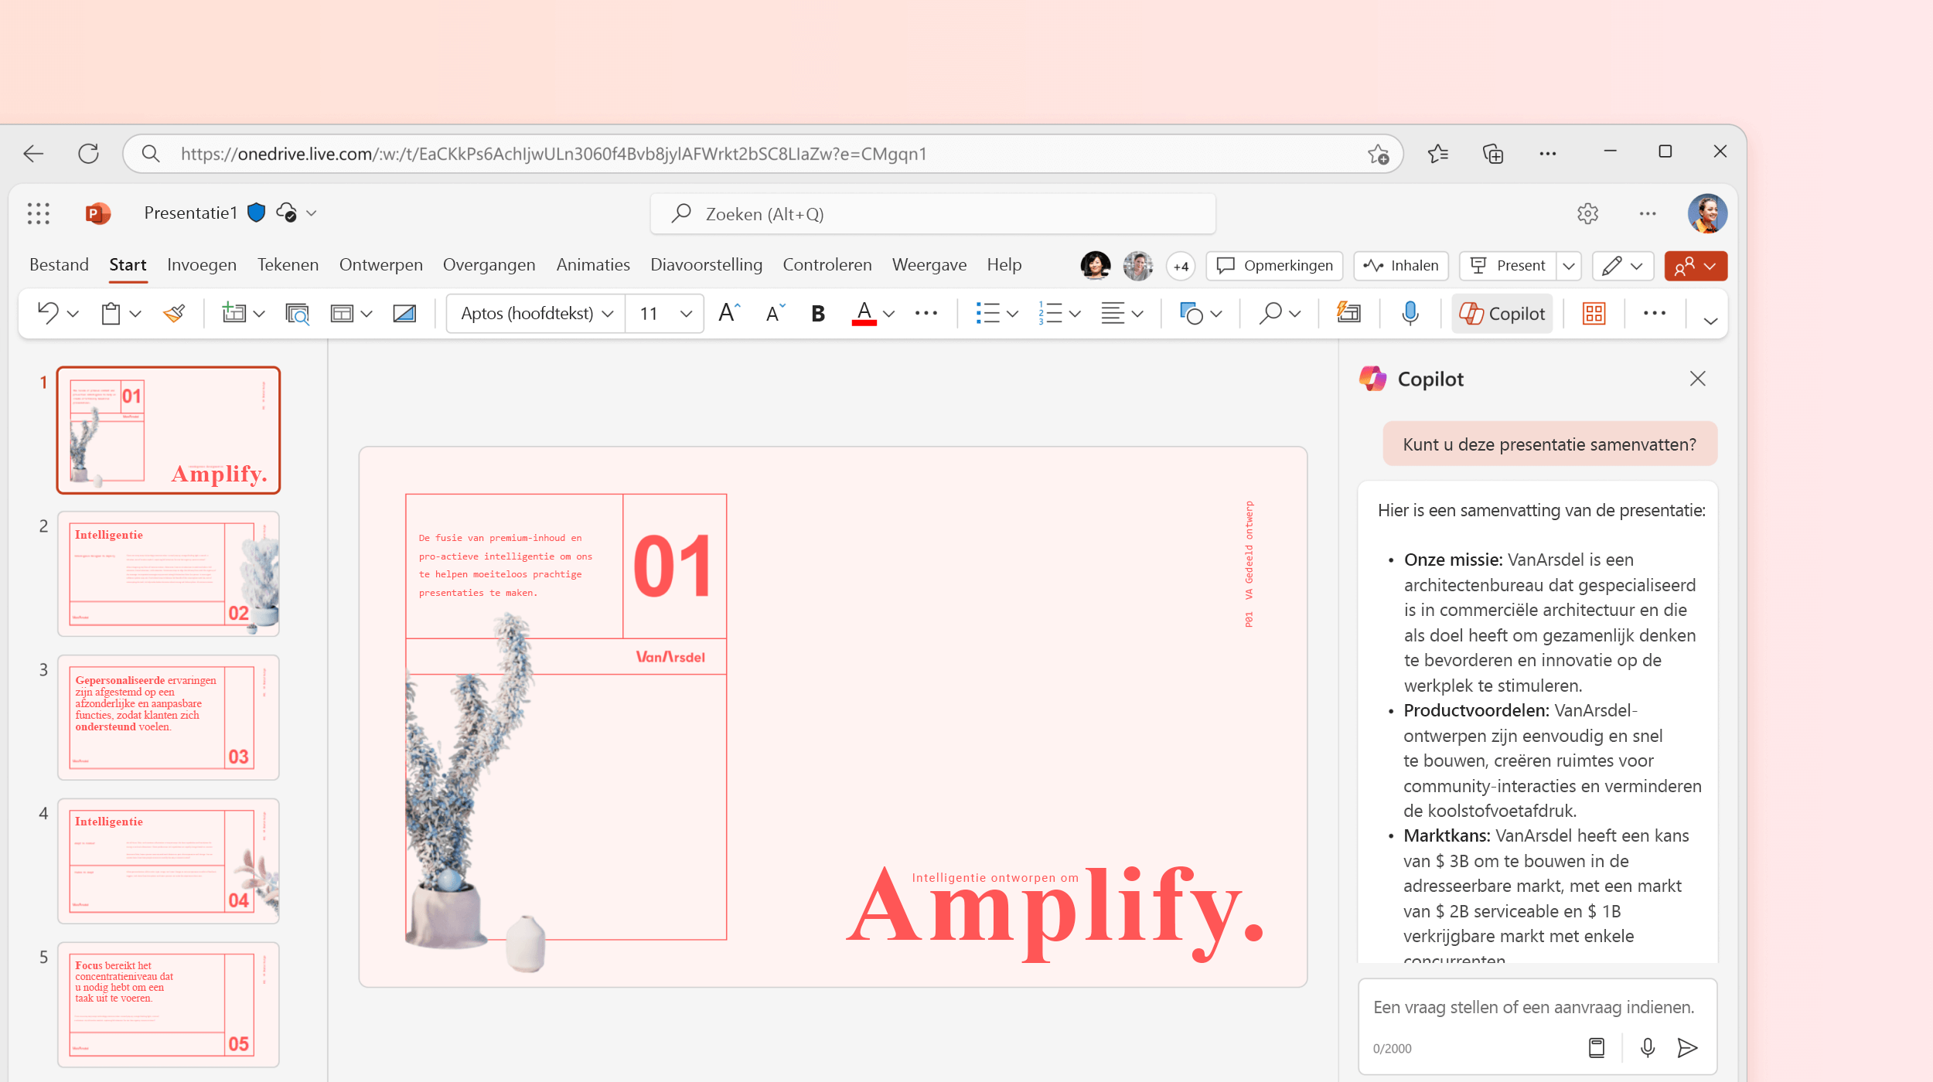Open more font options ellipsis

coord(926,313)
